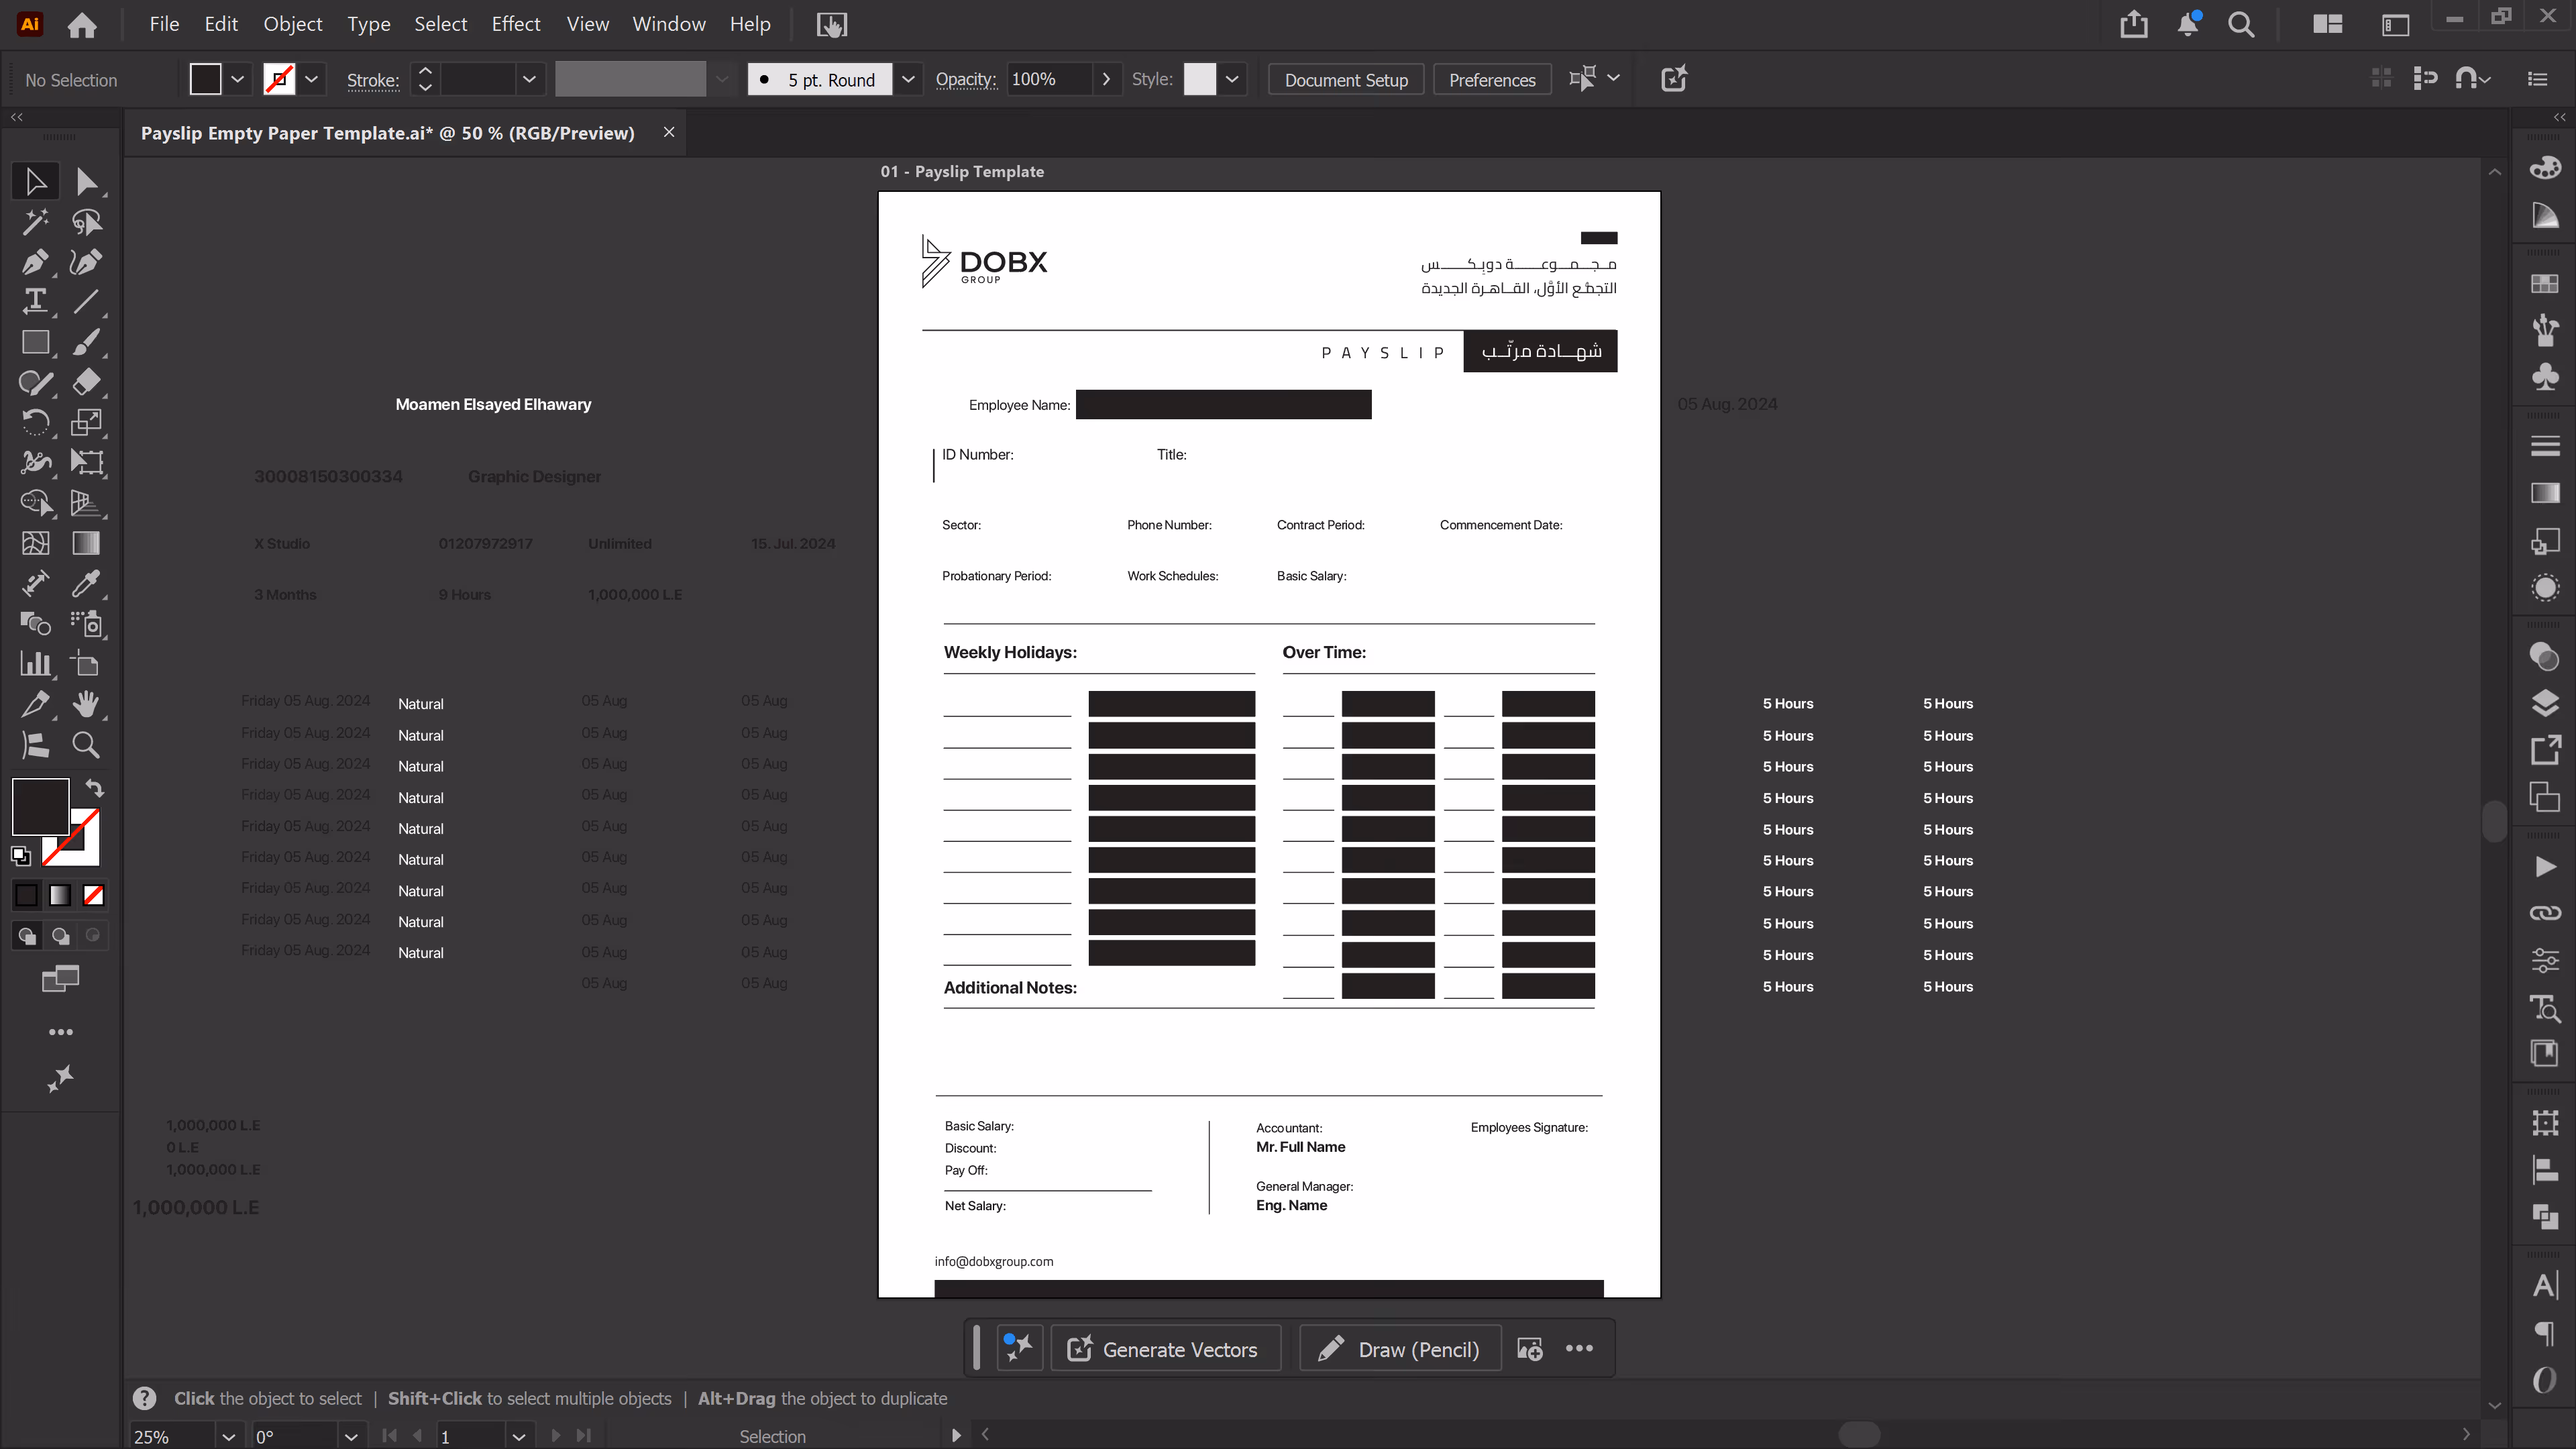Open the Object menu

point(292,24)
